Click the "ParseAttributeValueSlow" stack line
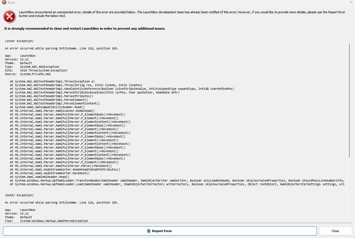355x238 pixels. [95, 93]
